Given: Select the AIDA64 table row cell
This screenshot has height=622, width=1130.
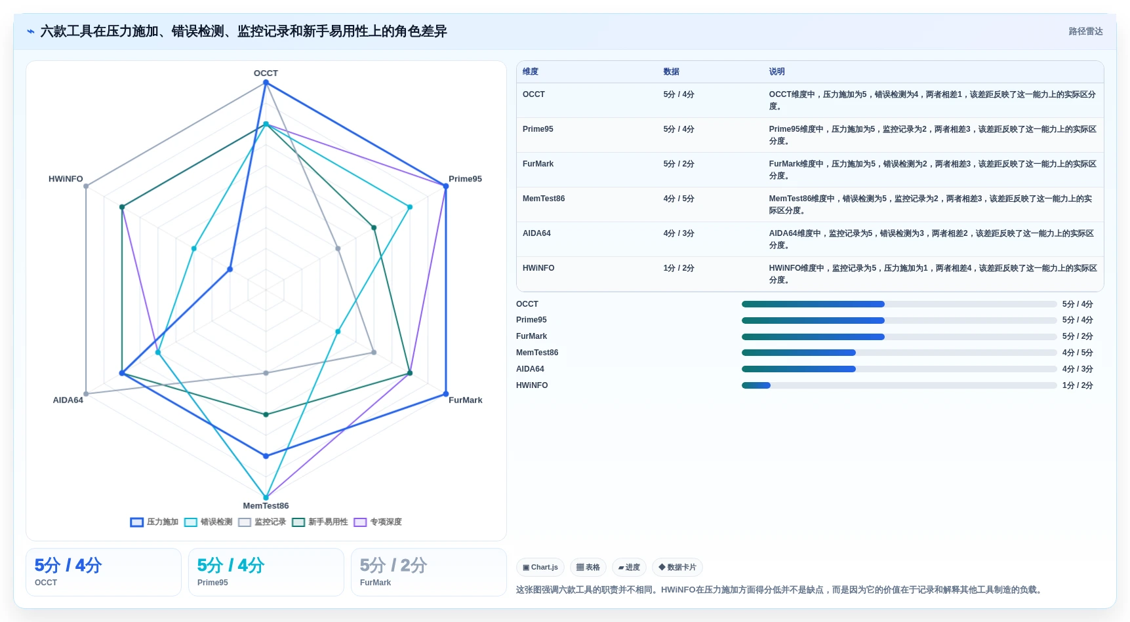Looking at the screenshot, I should (x=536, y=233).
